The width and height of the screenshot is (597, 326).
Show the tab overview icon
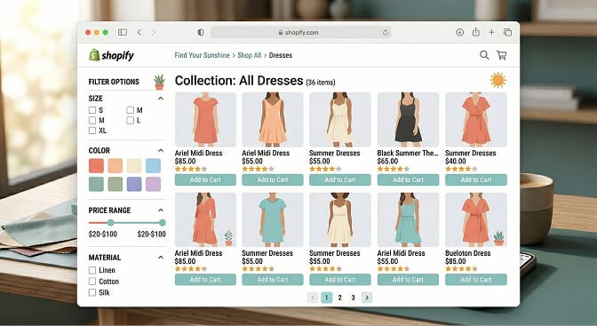pyautogui.click(x=507, y=32)
